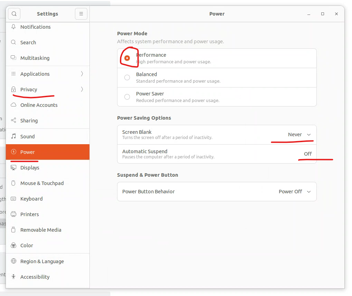The height and width of the screenshot is (296, 352).
Task: Open the Mouse & Touchpad icon
Action: pos(13,183)
